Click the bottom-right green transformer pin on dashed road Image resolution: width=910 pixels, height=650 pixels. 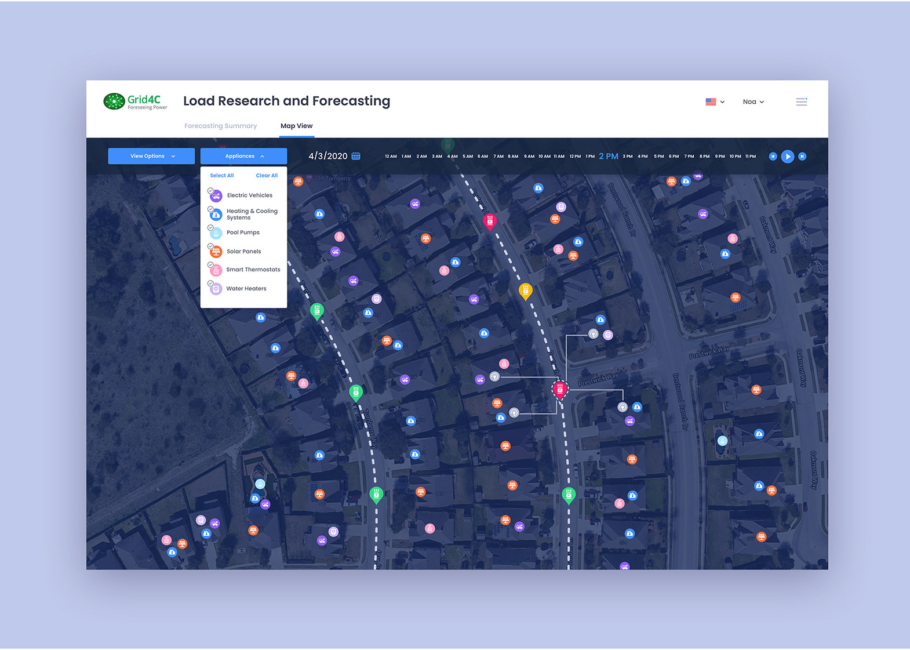[x=569, y=495]
